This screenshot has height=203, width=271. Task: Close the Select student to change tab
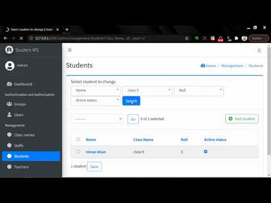coord(58,29)
